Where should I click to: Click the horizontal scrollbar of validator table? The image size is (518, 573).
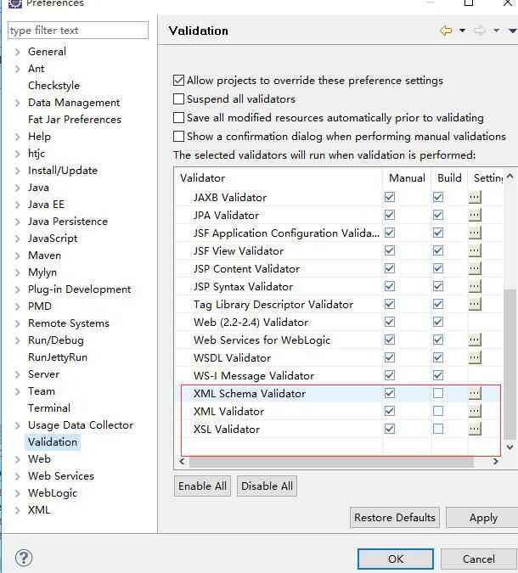331,463
